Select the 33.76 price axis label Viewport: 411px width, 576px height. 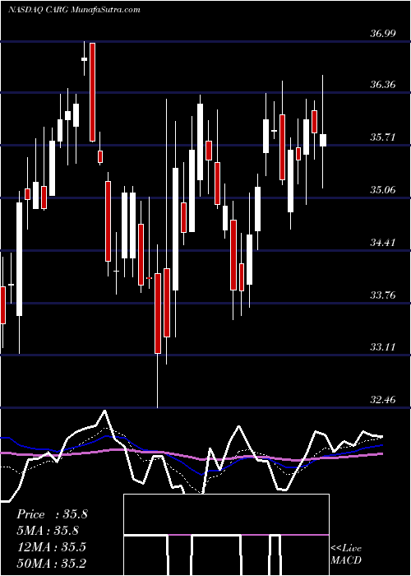pyautogui.click(x=383, y=295)
